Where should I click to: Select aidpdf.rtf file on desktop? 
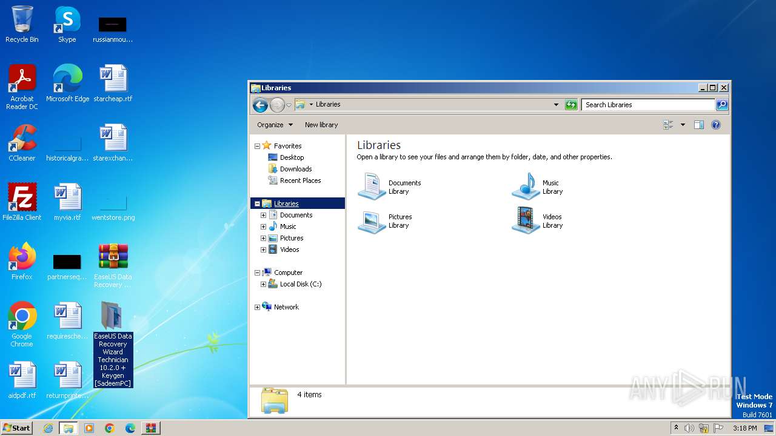[x=22, y=380]
